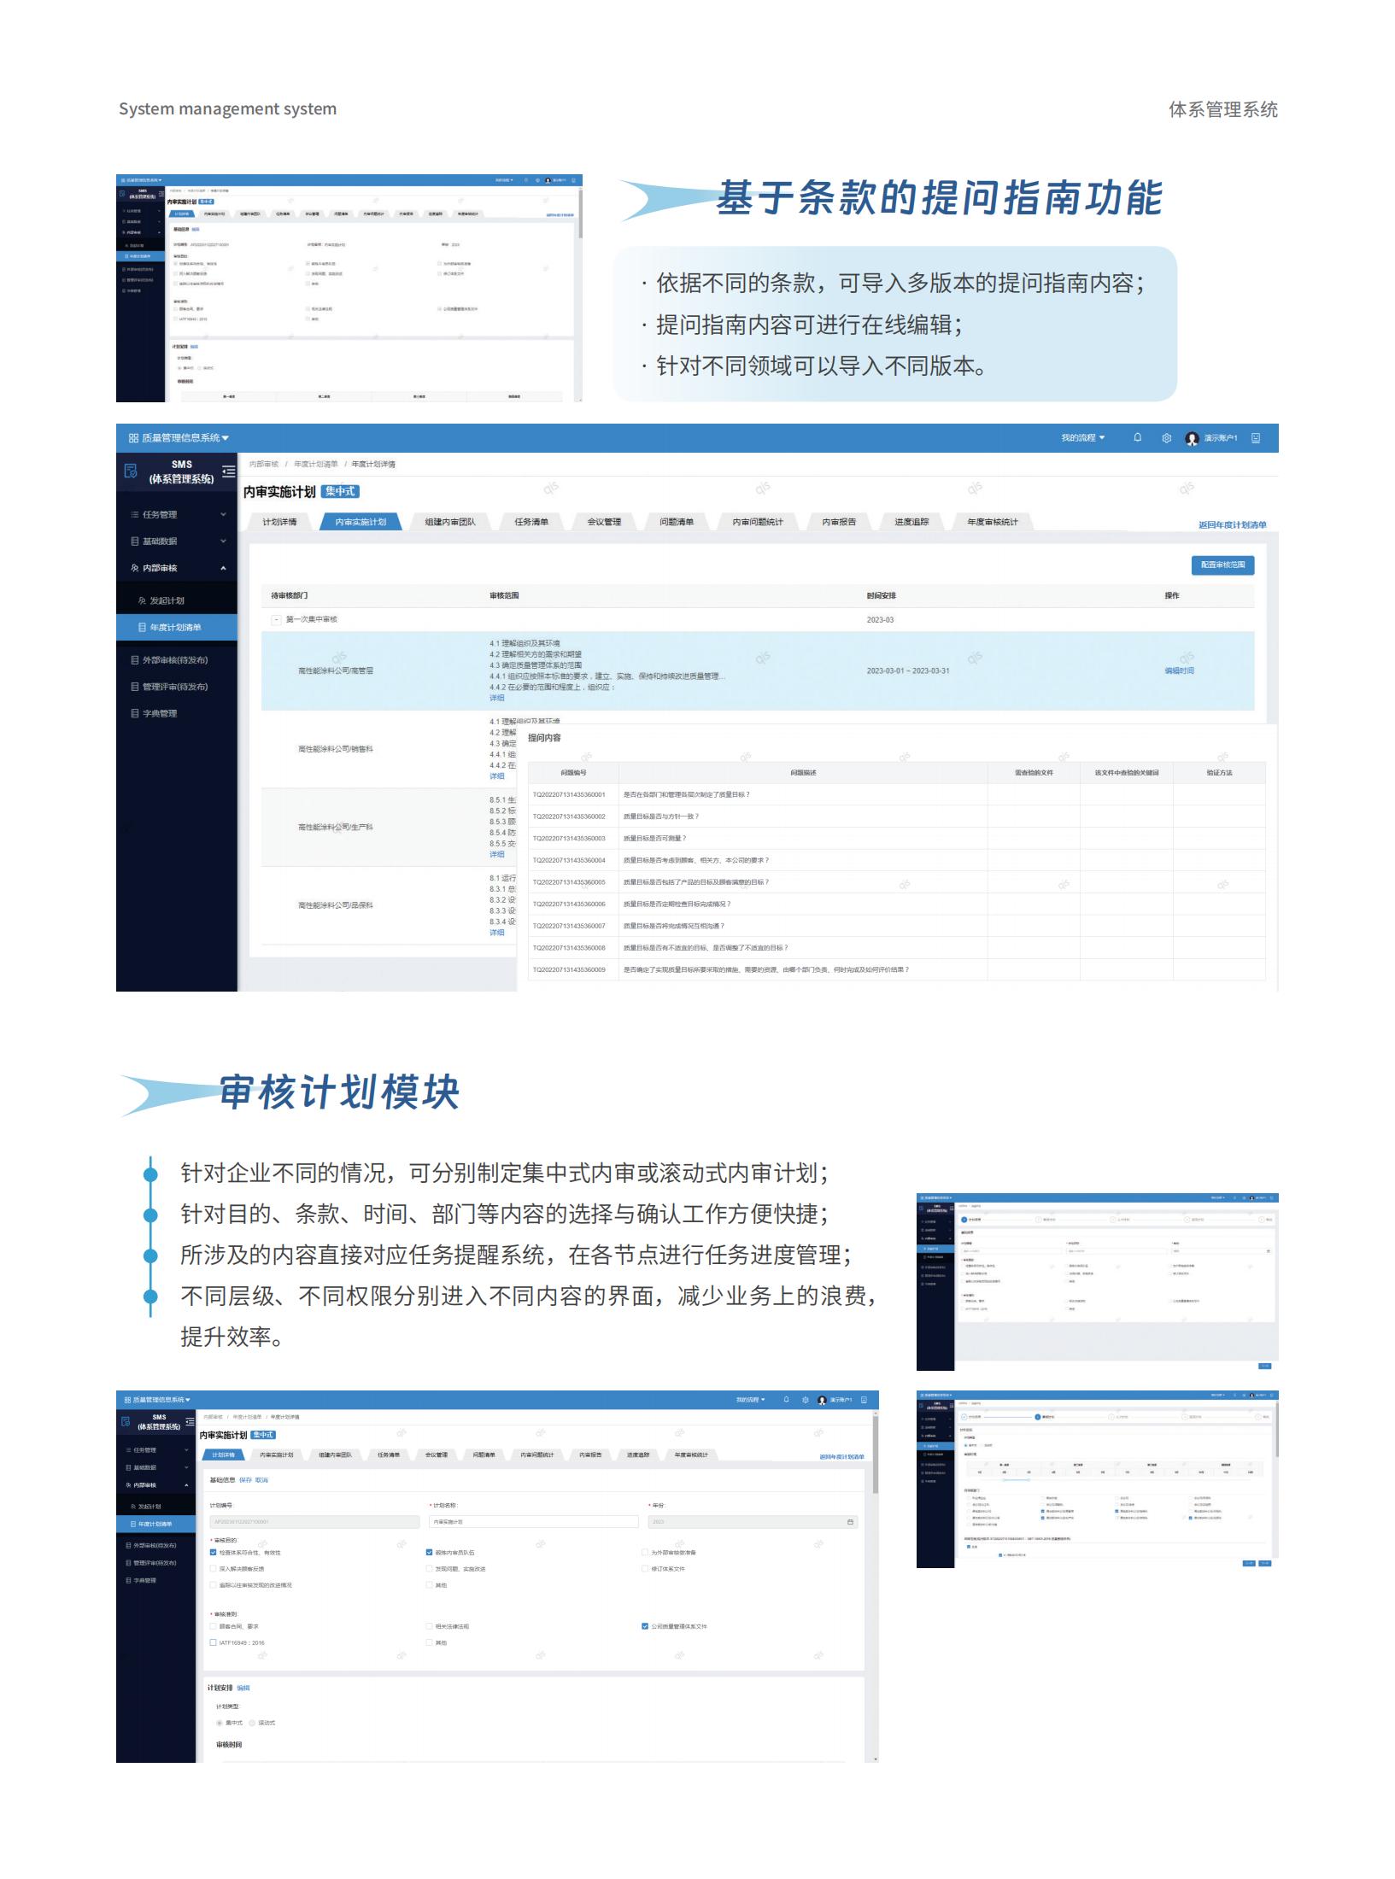The height and width of the screenshot is (1879, 1395).
Task: Click the calendar icon in the 年份 field
Action: (x=850, y=1522)
